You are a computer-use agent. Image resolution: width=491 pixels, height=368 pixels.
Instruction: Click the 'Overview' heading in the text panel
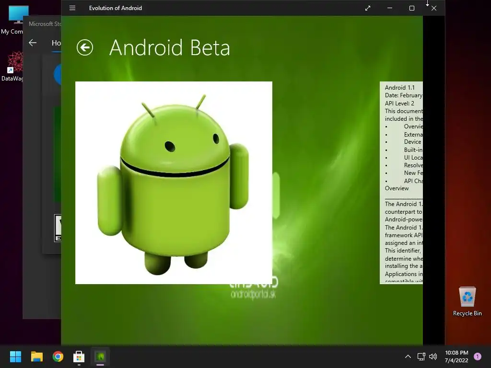(397, 188)
